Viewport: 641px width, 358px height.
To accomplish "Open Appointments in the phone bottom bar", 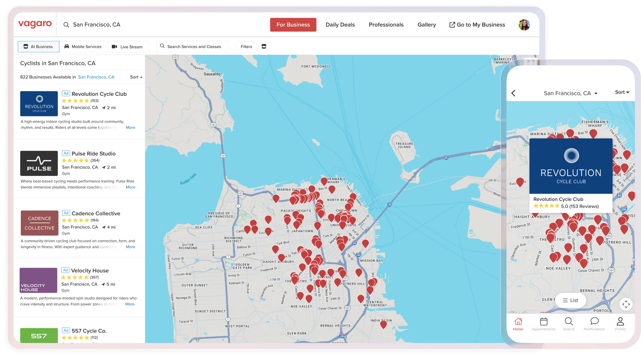I will click(544, 324).
